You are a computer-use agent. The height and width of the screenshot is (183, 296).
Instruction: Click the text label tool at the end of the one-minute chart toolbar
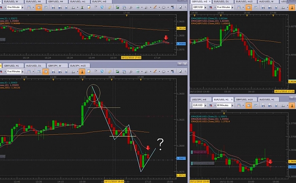(x=172, y=8)
